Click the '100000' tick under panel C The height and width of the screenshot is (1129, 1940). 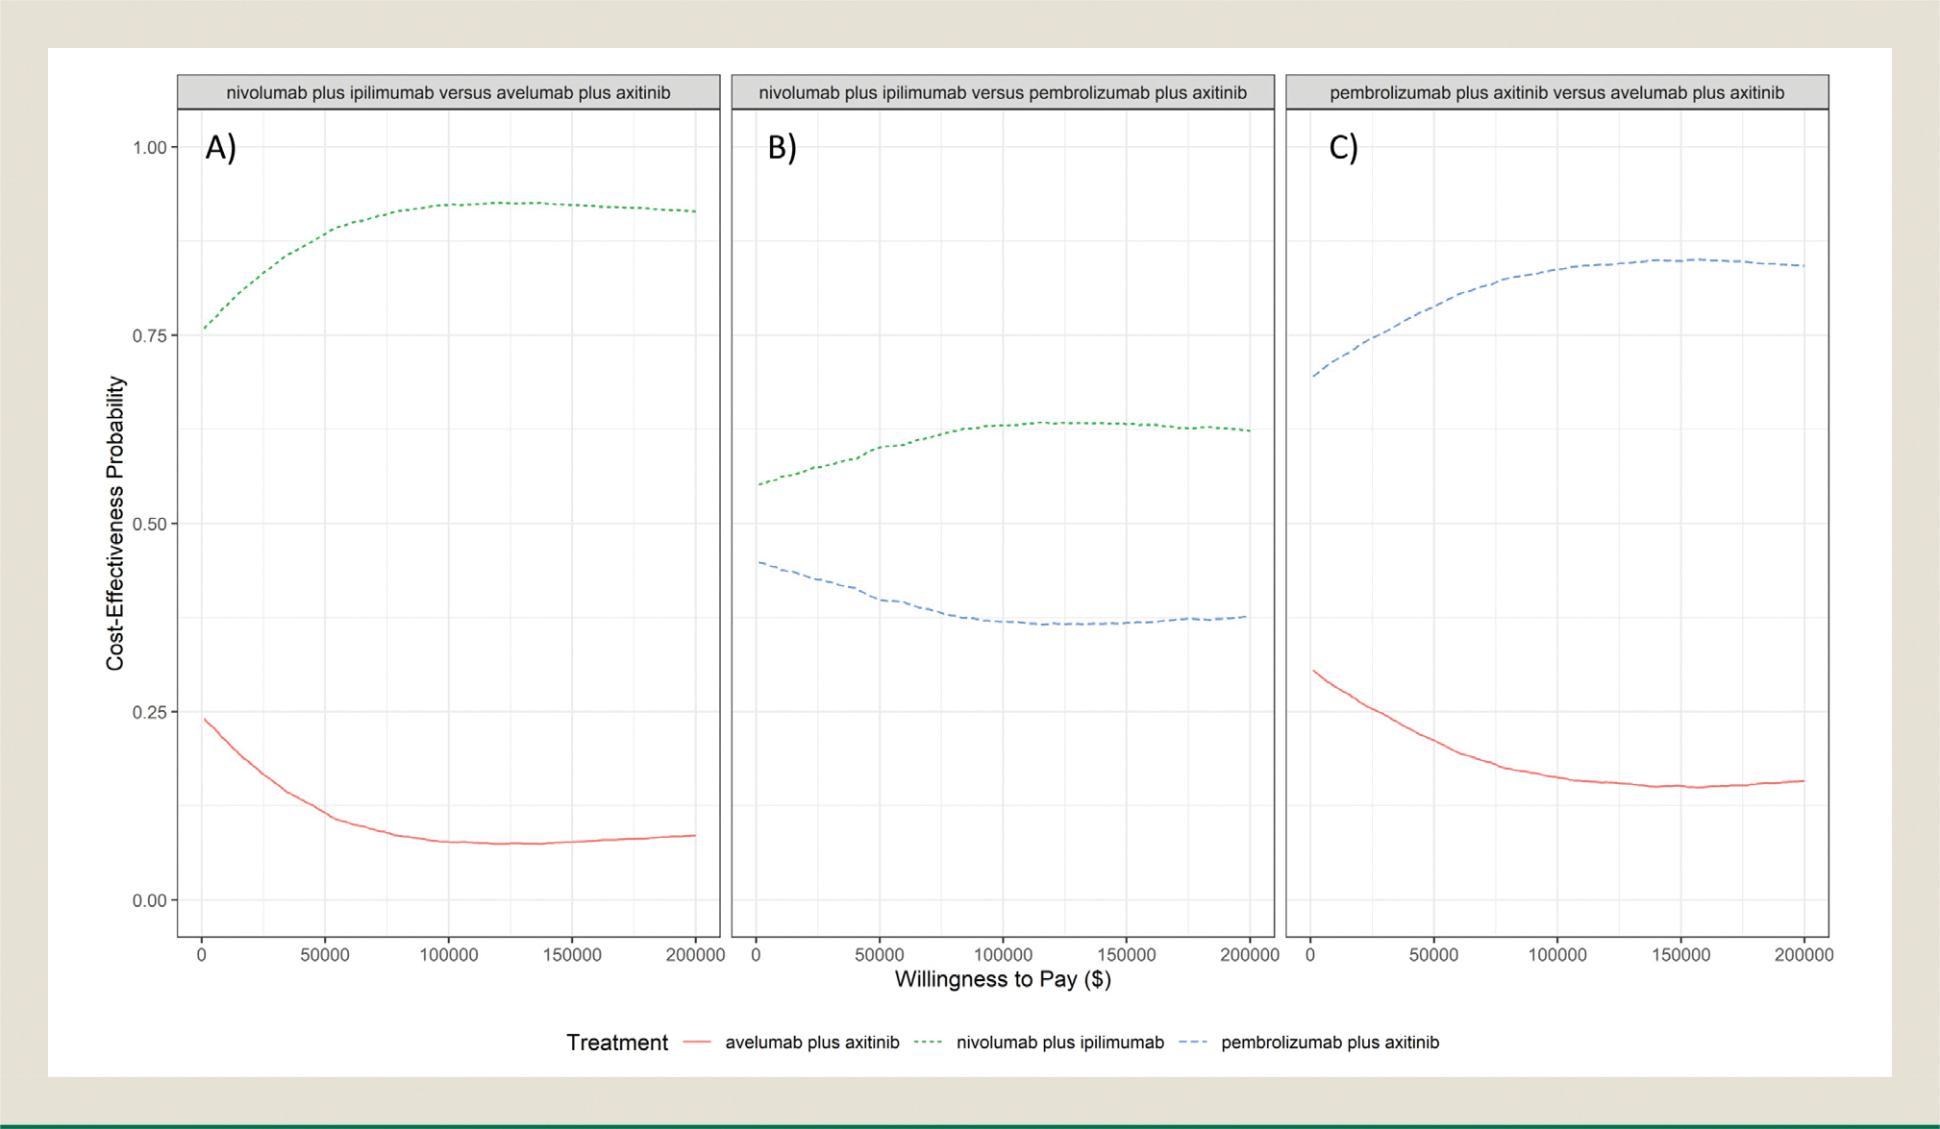coord(1557,955)
